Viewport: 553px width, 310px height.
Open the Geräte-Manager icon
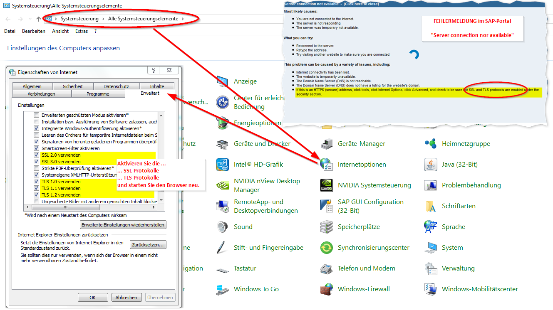[x=327, y=144]
